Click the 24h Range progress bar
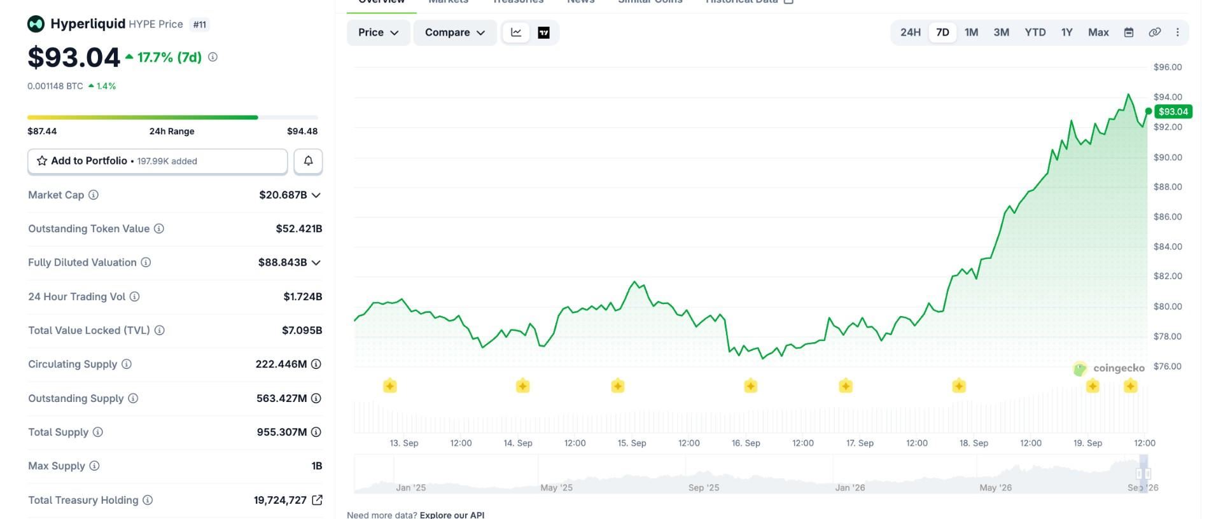 tap(172, 118)
